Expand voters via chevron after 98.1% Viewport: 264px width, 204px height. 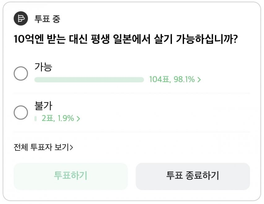coord(199,80)
